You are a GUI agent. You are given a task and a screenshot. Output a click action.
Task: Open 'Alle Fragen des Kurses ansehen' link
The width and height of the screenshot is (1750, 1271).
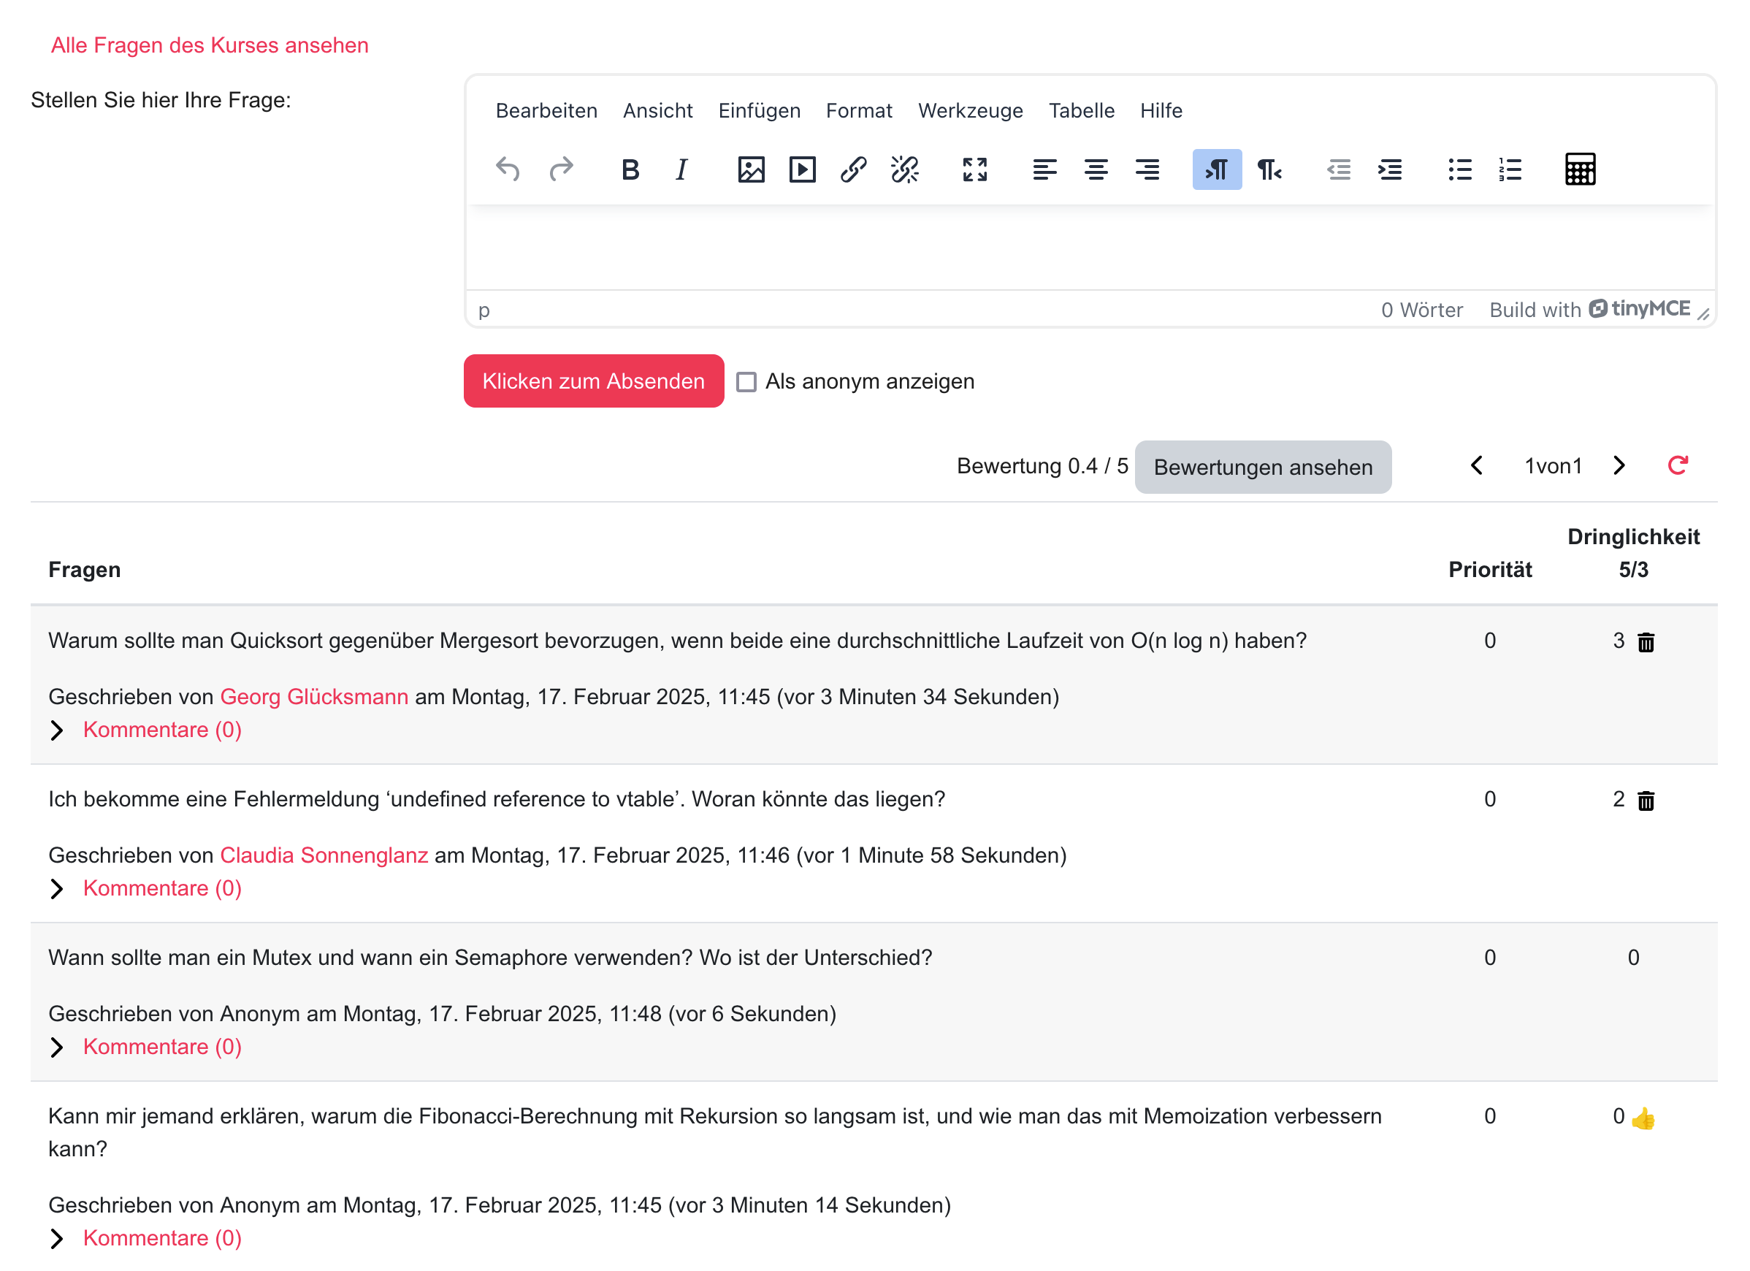click(209, 45)
